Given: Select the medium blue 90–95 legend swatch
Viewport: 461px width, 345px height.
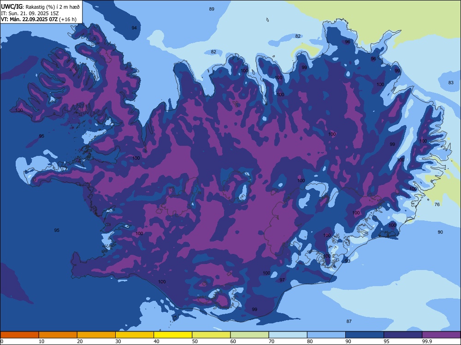Looking at the screenshot, I should tap(365, 335).
